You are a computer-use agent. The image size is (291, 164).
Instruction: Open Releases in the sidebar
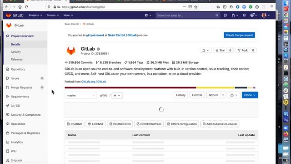[16, 59]
